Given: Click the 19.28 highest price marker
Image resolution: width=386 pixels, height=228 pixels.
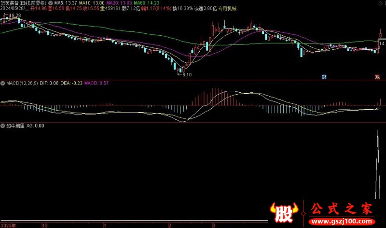Looking at the screenshot, I should click(14, 16).
